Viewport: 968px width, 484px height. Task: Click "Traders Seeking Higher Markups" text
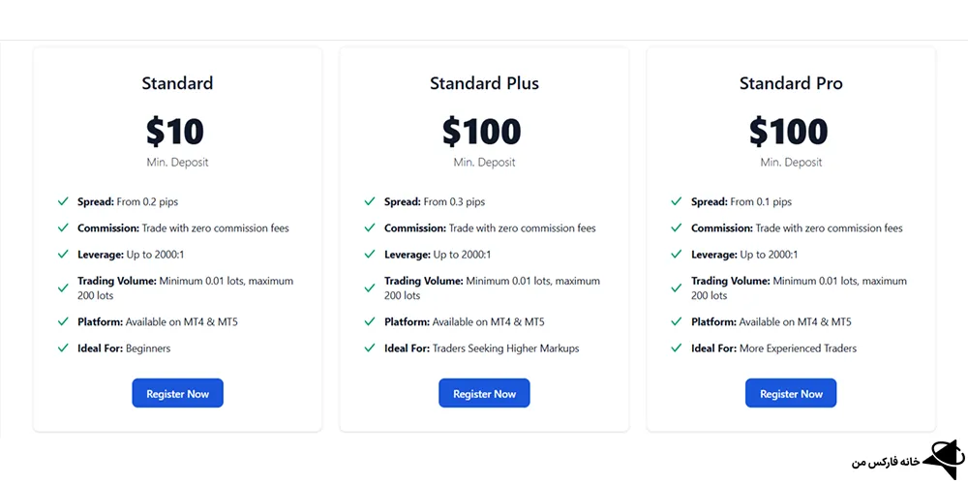coord(506,348)
